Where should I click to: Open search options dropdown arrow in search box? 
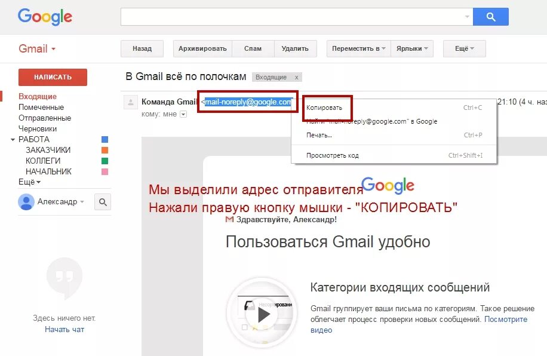(x=467, y=17)
